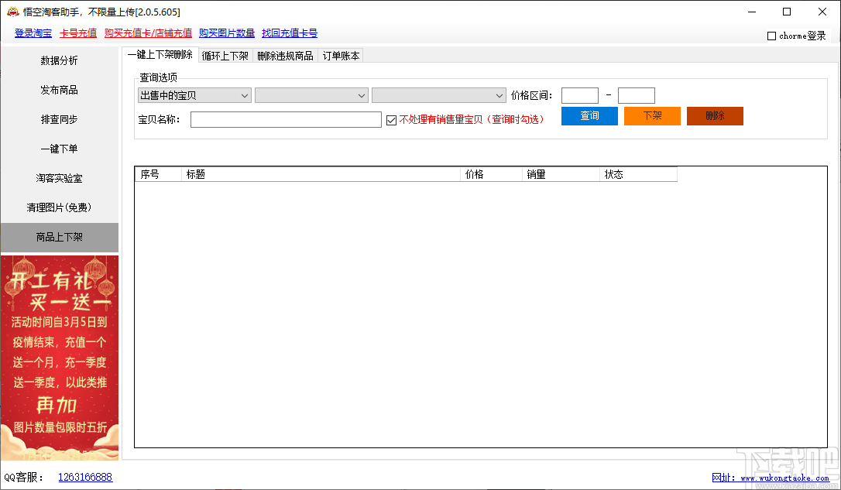Click the 标题 column header
The image size is (841, 490).
pyautogui.click(x=321, y=174)
